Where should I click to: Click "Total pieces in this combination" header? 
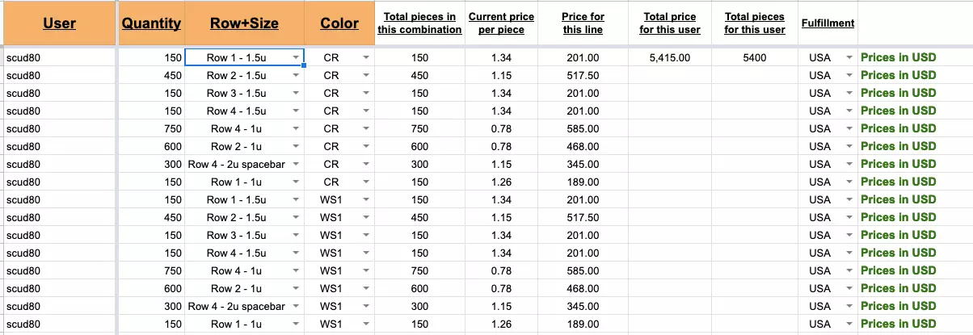419,23
